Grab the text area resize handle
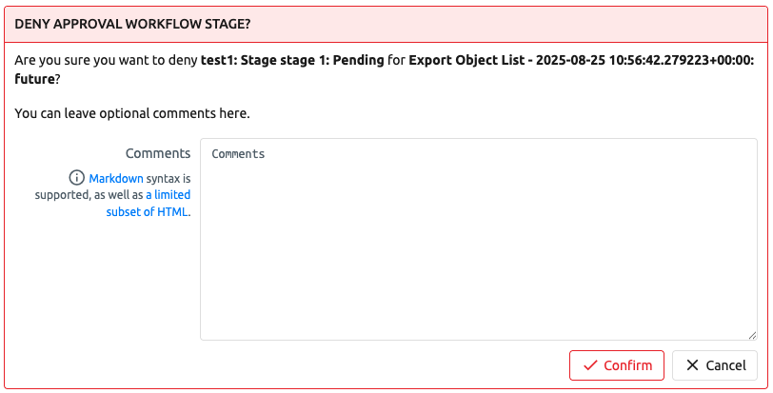The image size is (773, 393). tap(751, 334)
